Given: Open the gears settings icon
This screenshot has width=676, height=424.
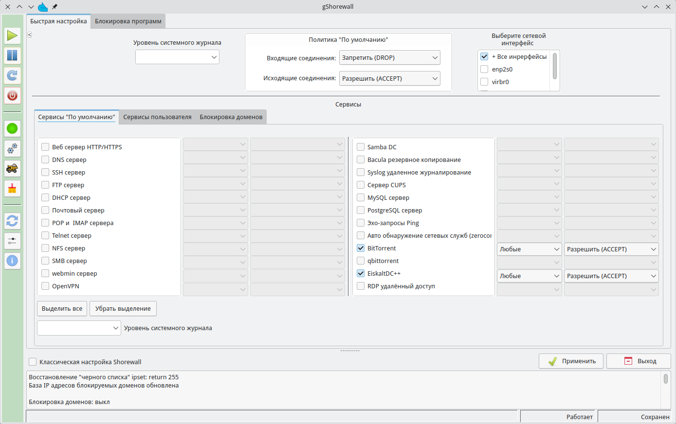Looking at the screenshot, I should click(12, 148).
